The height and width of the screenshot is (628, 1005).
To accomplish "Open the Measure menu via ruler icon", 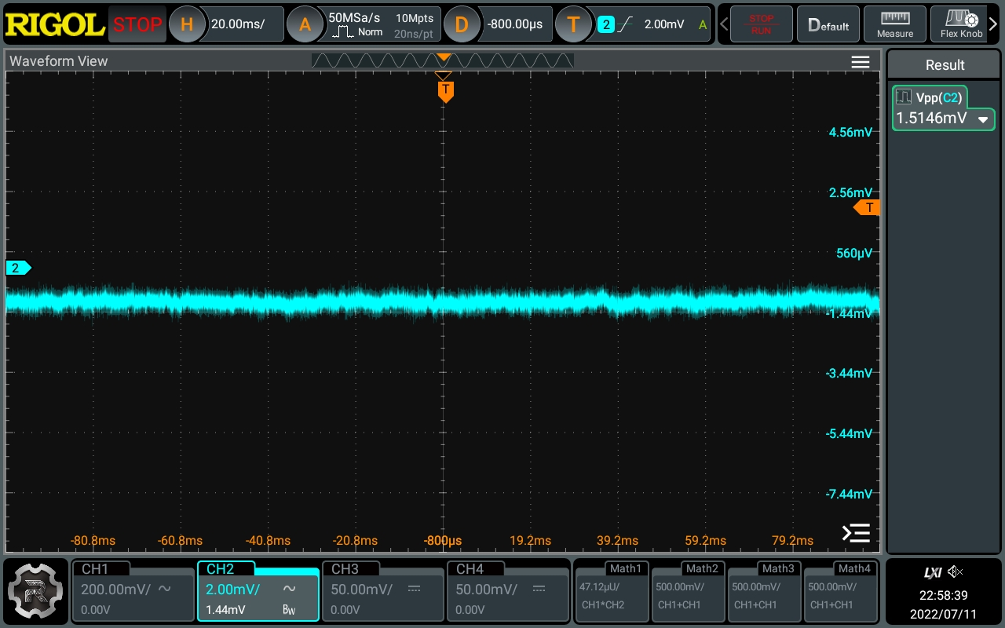I will point(894,24).
